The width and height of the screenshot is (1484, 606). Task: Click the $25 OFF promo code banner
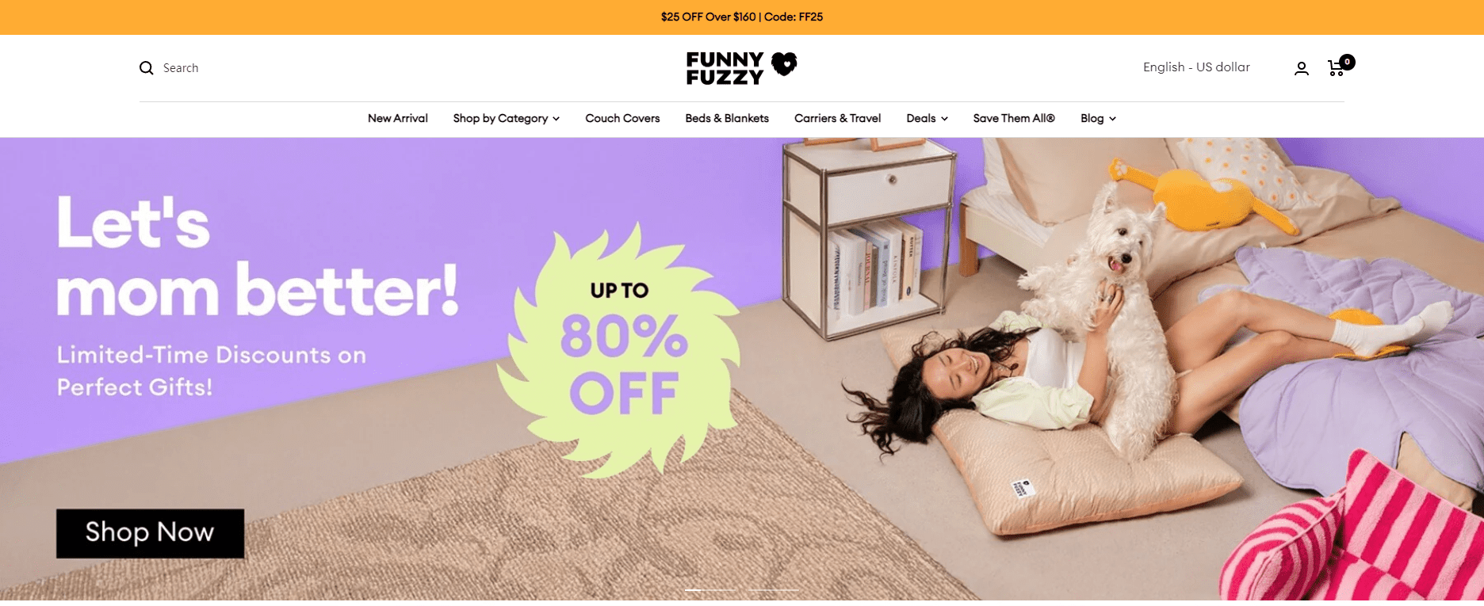pyautogui.click(x=742, y=17)
